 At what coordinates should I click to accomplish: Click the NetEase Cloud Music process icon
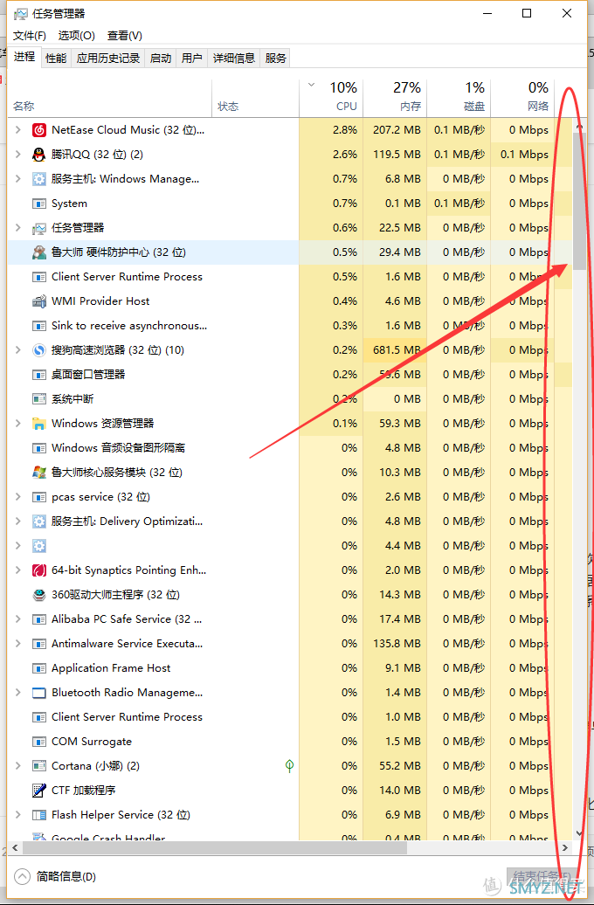click(x=38, y=130)
